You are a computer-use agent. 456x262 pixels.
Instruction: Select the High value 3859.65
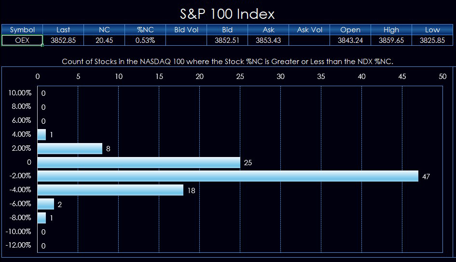[x=391, y=40]
